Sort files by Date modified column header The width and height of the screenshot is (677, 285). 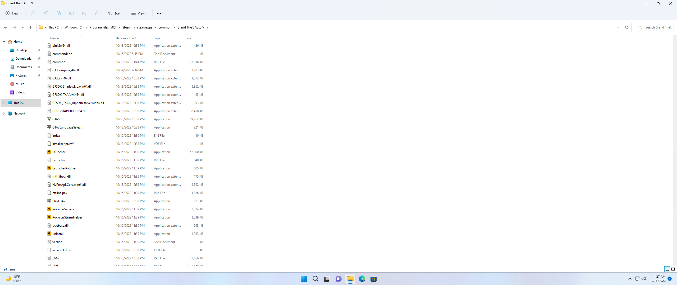tap(126, 38)
